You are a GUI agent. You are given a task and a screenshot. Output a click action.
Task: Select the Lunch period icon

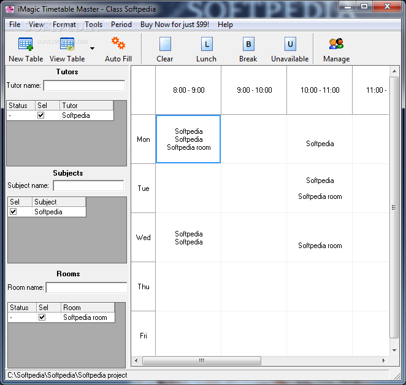(x=207, y=44)
